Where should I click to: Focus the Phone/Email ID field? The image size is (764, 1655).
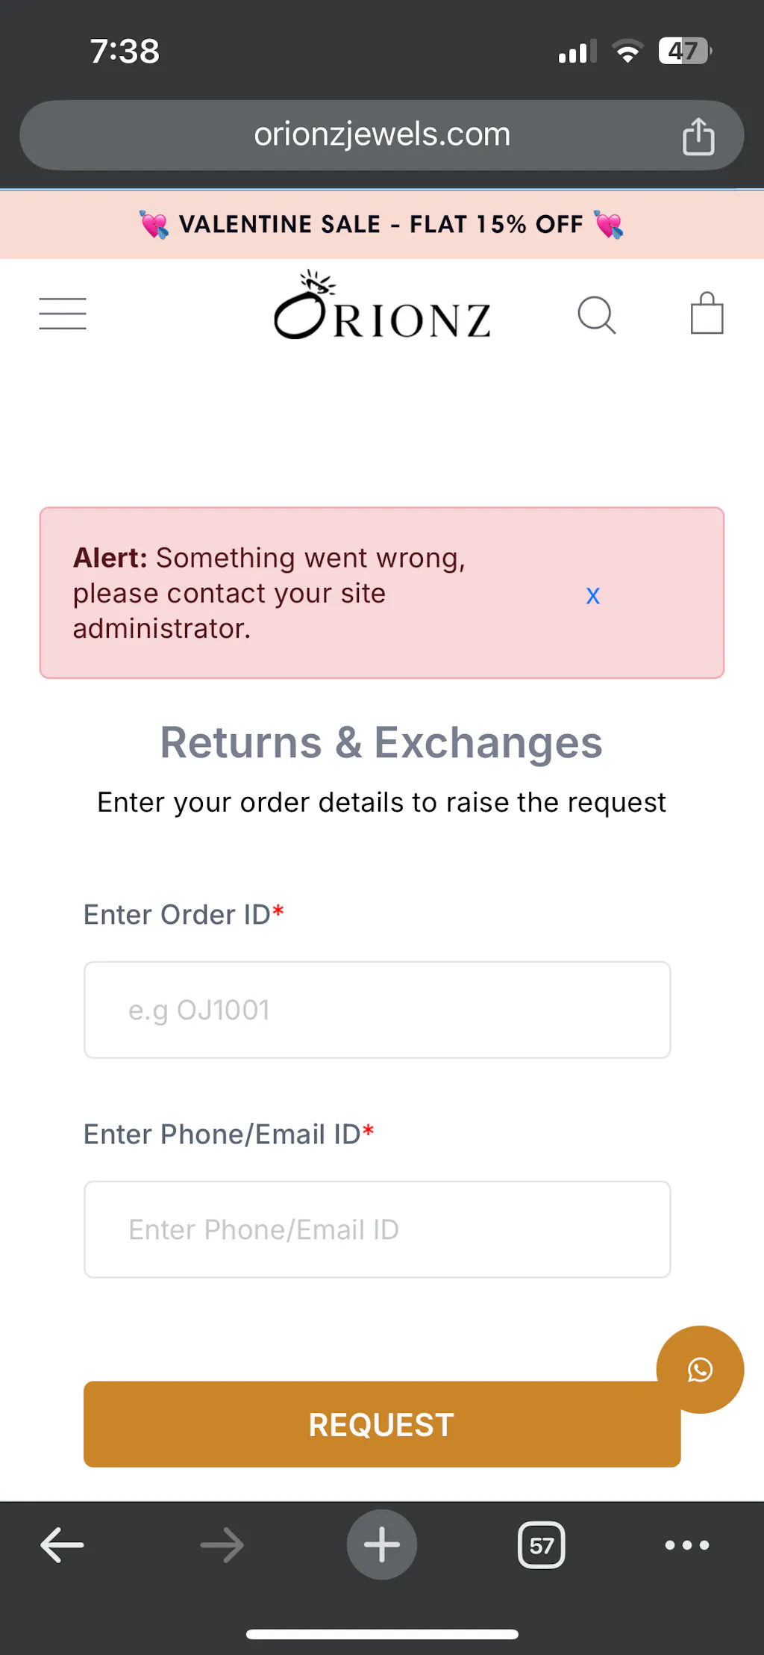coord(378,1229)
